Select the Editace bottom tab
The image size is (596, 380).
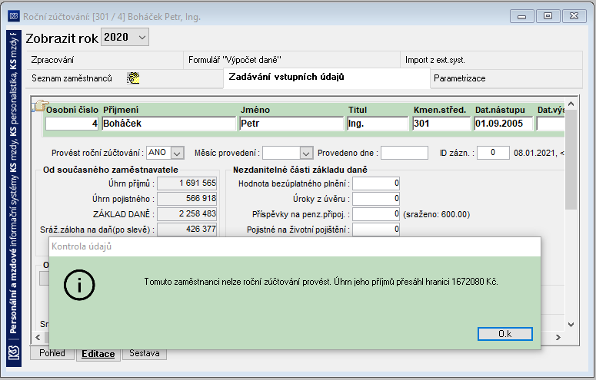point(98,354)
